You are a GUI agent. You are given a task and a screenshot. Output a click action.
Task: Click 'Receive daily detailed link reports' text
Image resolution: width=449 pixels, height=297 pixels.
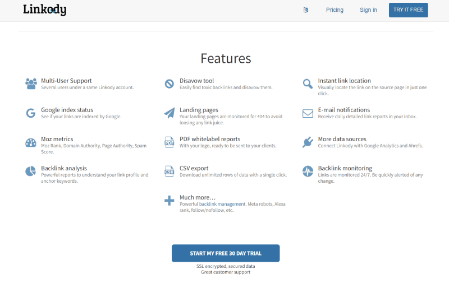pos(367,117)
